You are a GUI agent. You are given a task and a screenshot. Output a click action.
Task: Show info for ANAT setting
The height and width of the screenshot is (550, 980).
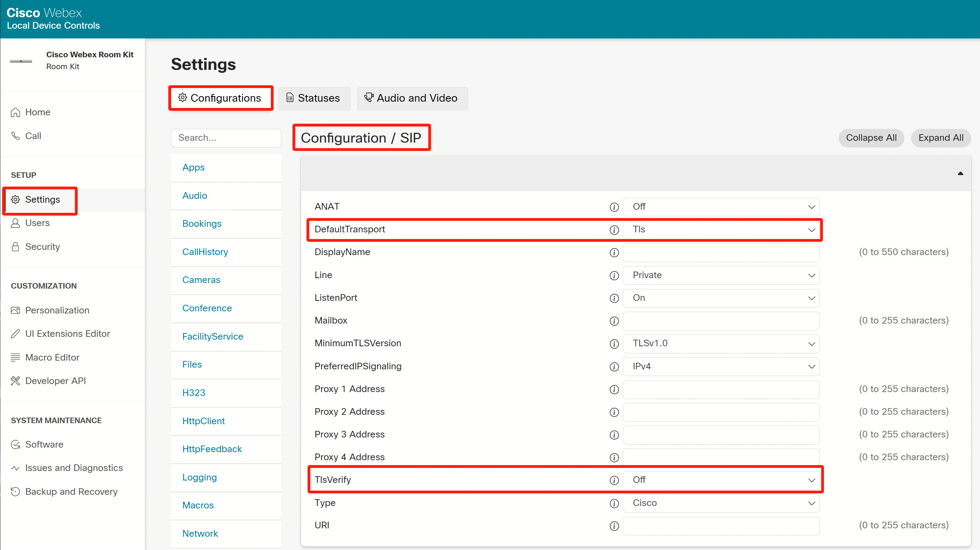[x=614, y=207]
